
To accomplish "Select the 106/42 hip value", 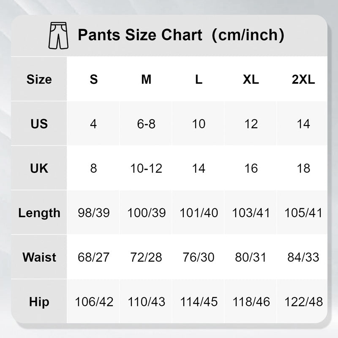I will pyautogui.click(x=94, y=302).
